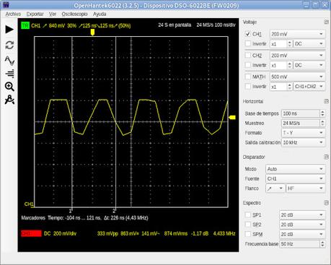Click the red CH1 legend box
This screenshot has height=265, width=331.
click(31, 233)
